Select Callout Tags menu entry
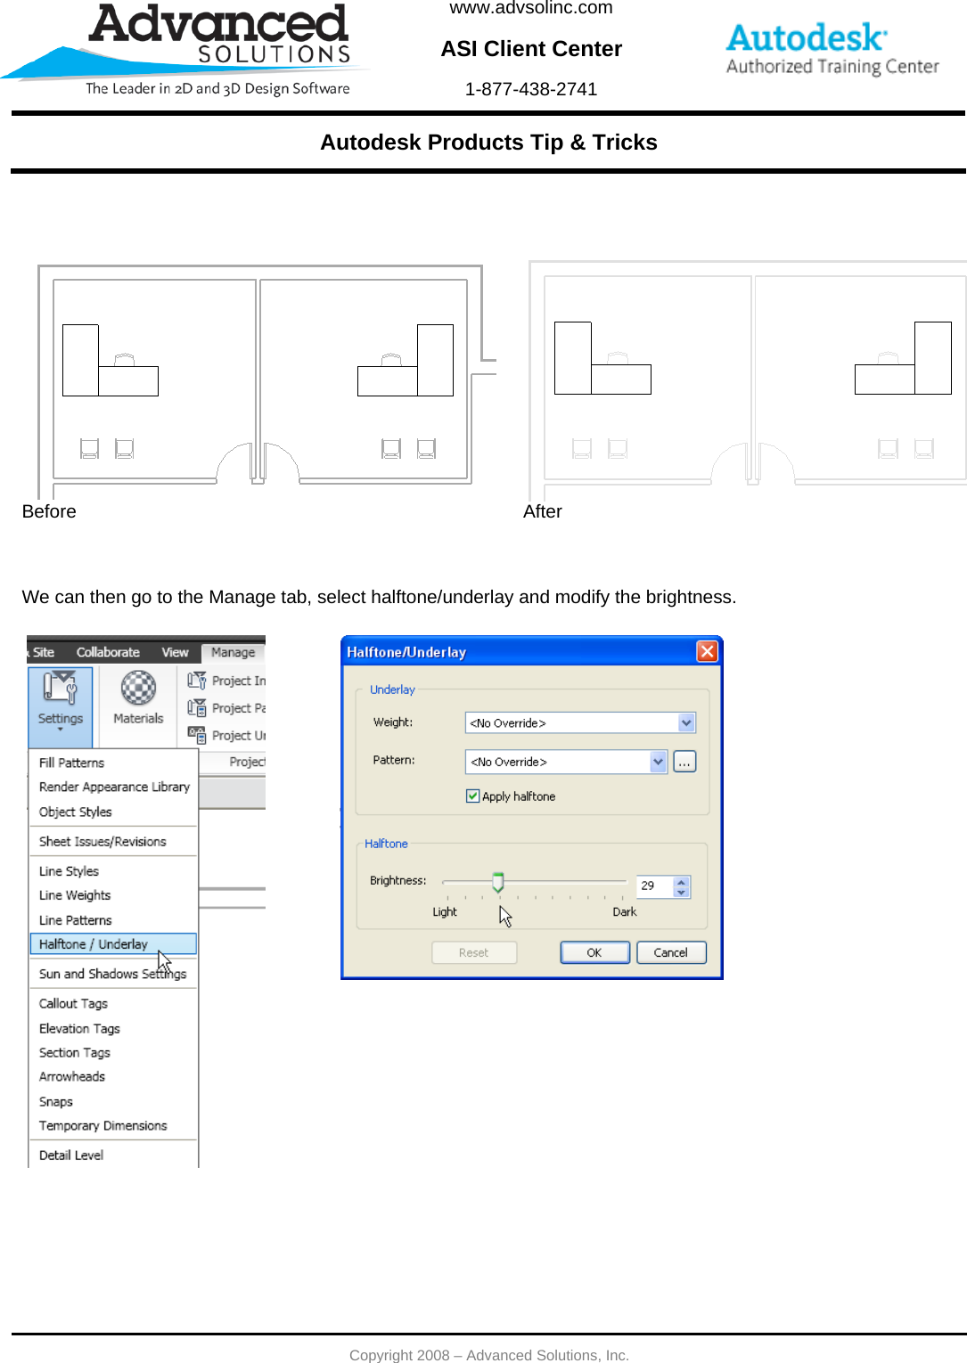Viewport: 967px width, 1363px height. (113, 1003)
